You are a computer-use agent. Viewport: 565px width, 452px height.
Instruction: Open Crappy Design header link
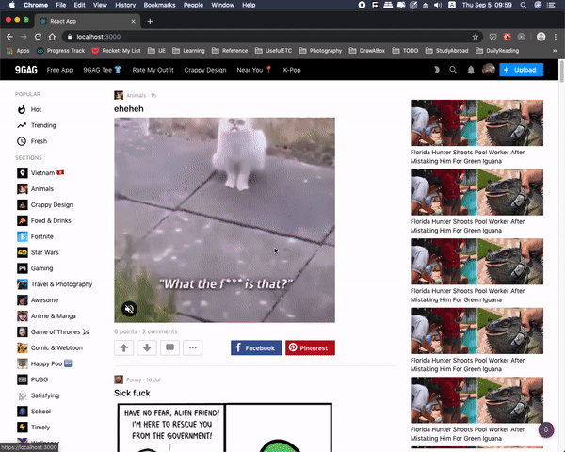(x=205, y=70)
